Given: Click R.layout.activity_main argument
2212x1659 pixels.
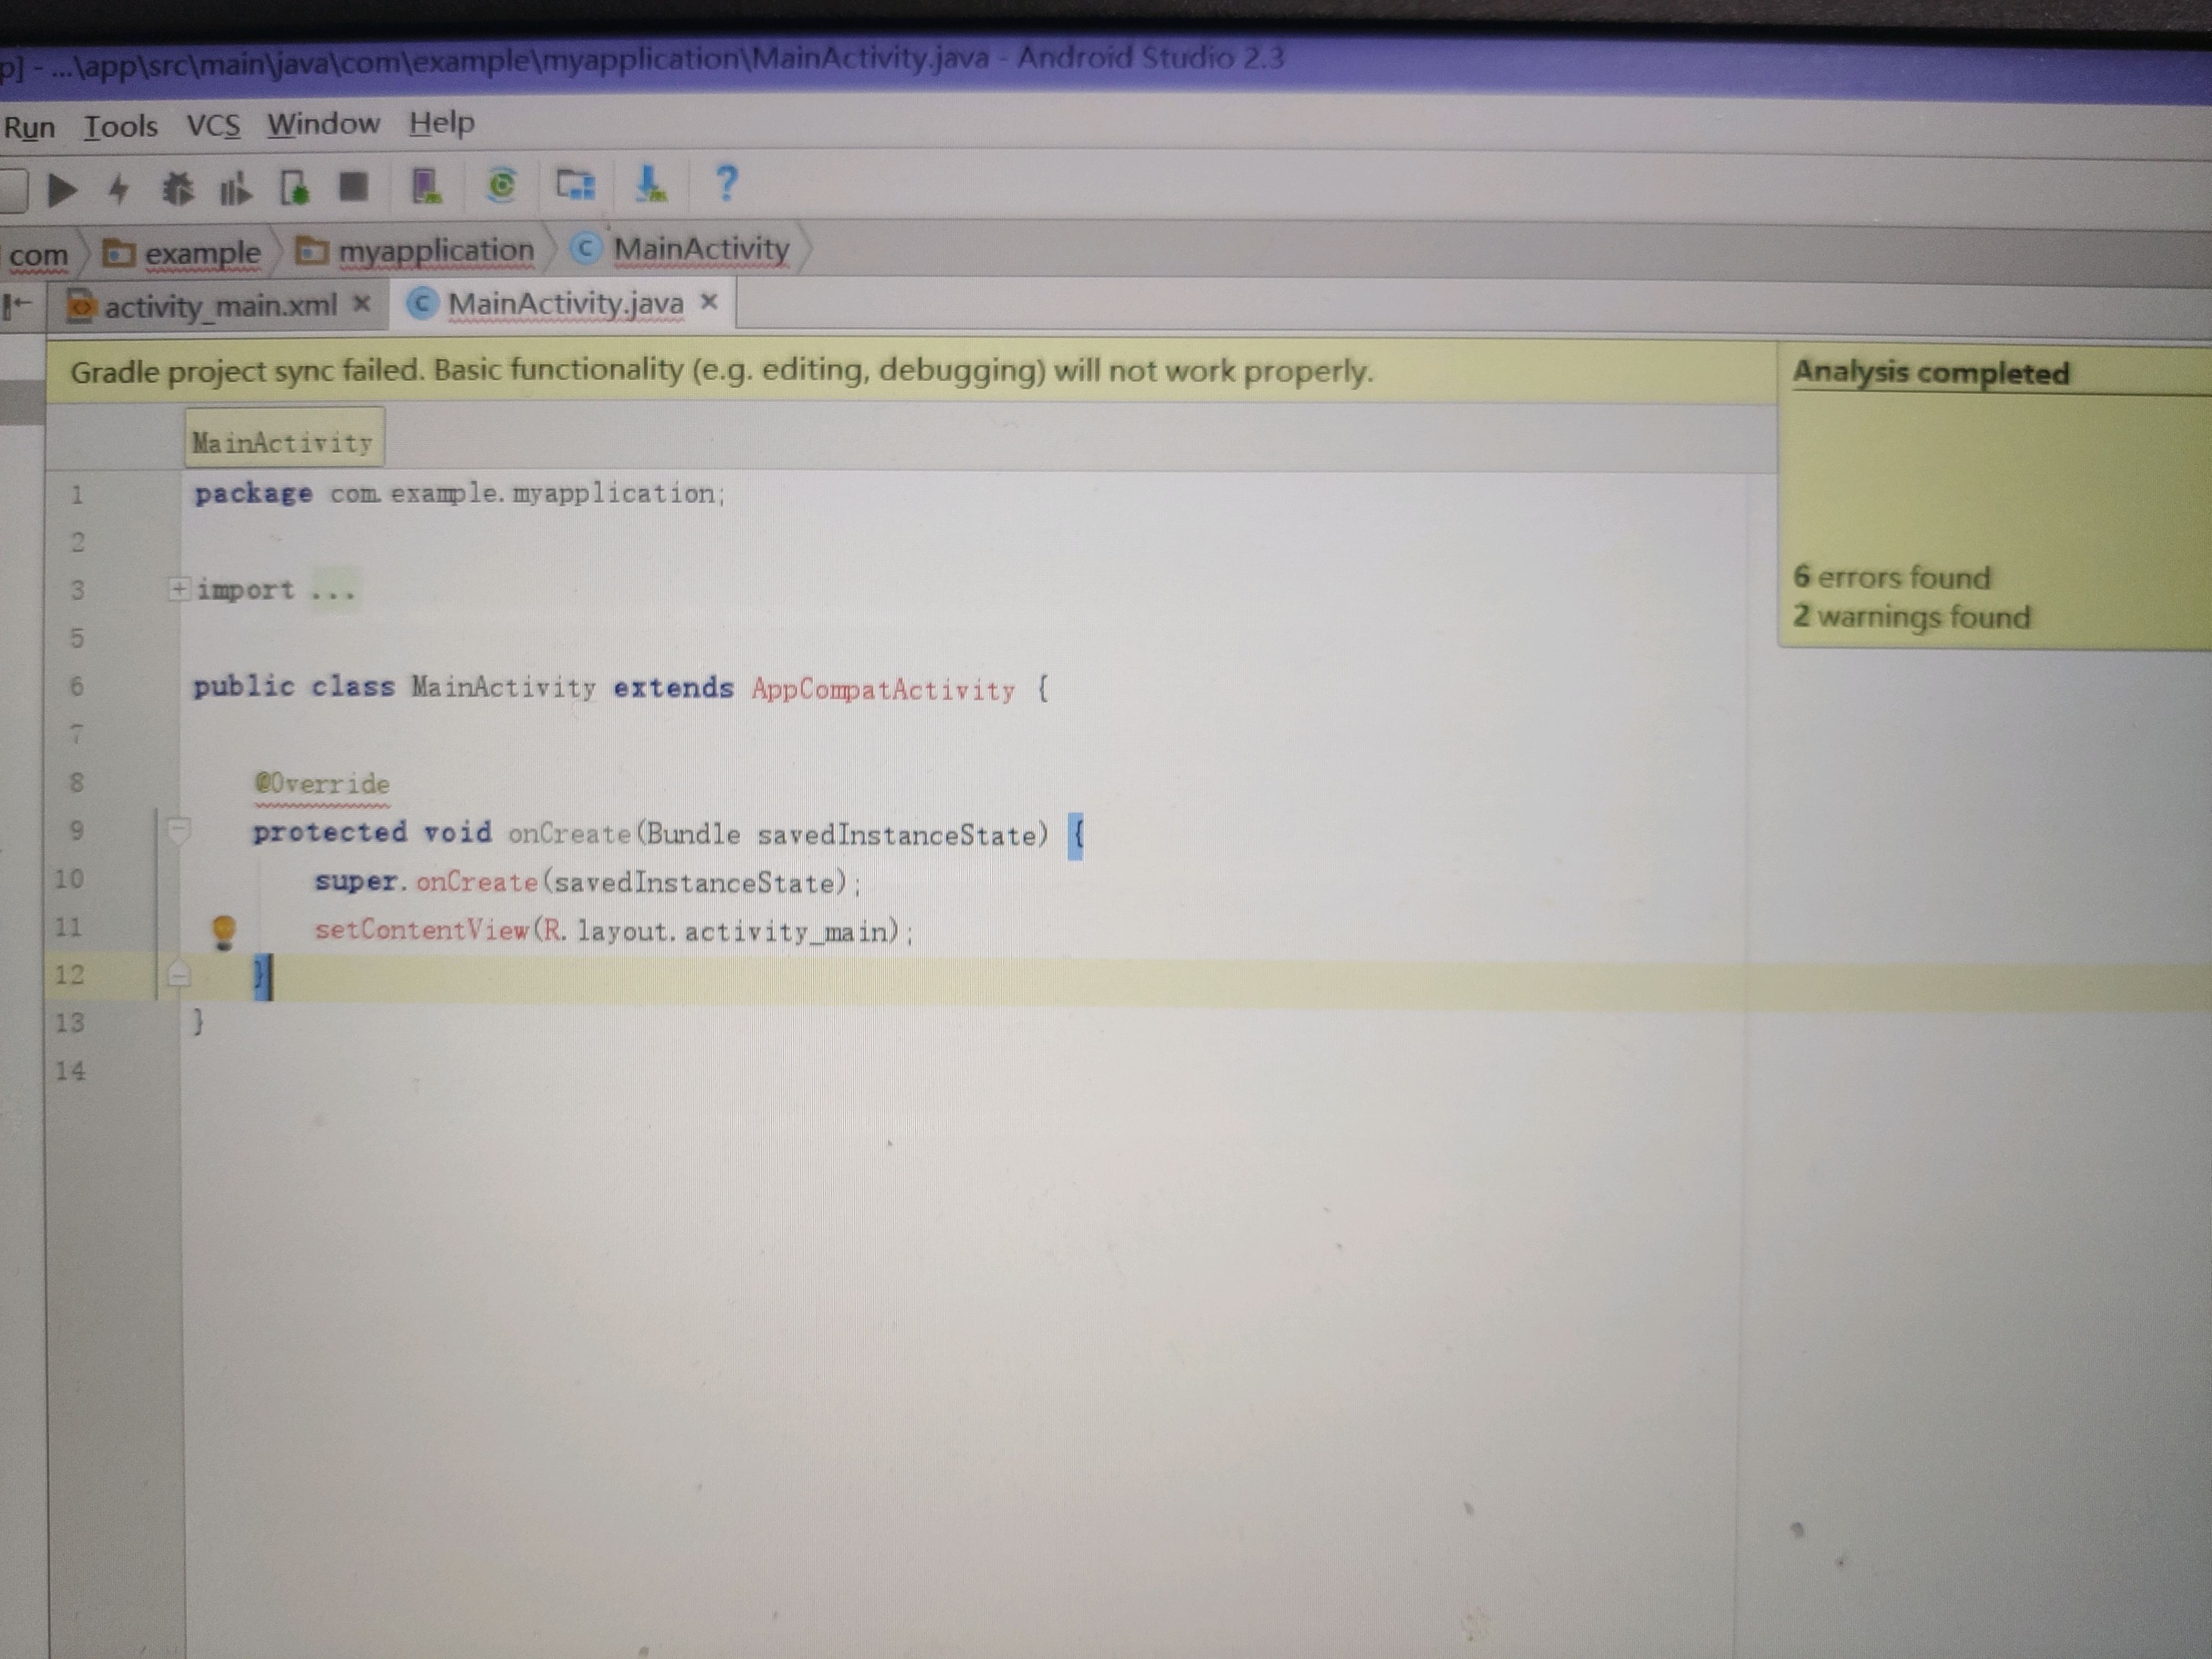Looking at the screenshot, I should (x=715, y=931).
